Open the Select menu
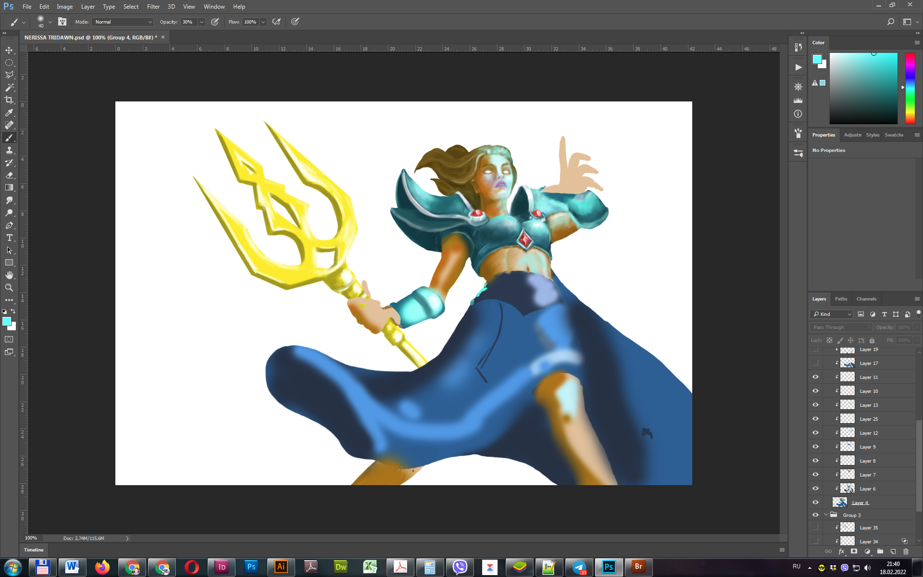Viewport: 923px width, 577px height. pos(131,7)
